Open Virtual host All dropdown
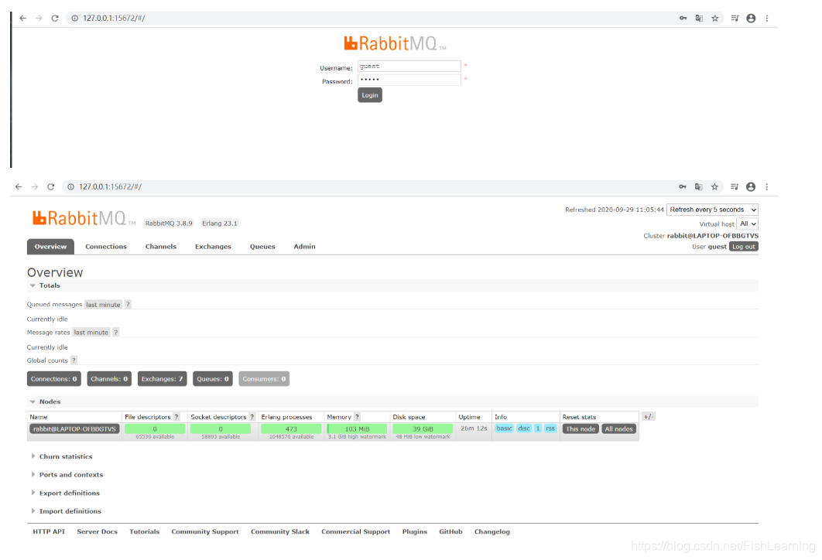 pyautogui.click(x=748, y=224)
